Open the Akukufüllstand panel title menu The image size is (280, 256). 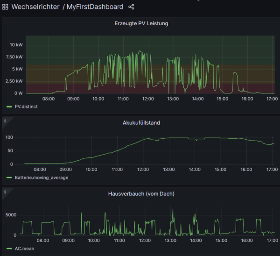coord(141,123)
